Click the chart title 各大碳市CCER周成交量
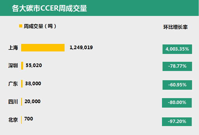 pos(49,8)
